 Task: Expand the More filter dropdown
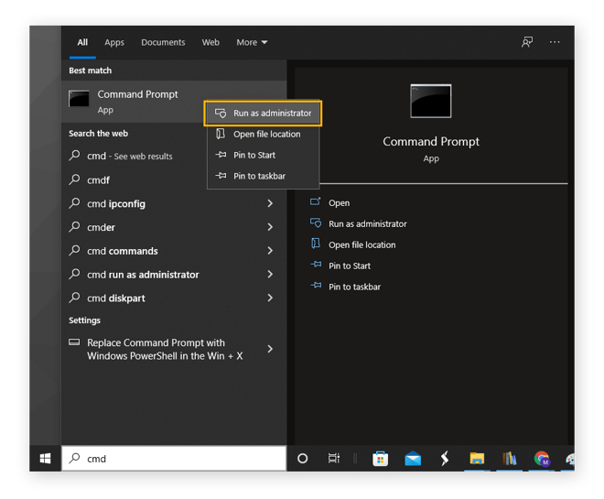tap(252, 42)
